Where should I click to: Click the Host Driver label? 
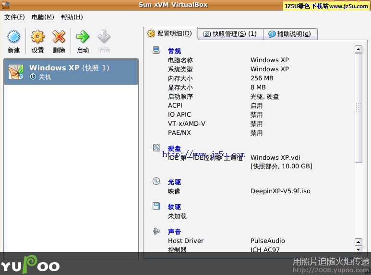[x=186, y=241]
